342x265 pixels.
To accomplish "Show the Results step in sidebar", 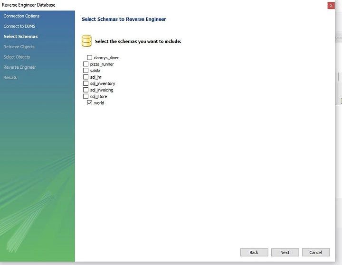I will 10,77.
